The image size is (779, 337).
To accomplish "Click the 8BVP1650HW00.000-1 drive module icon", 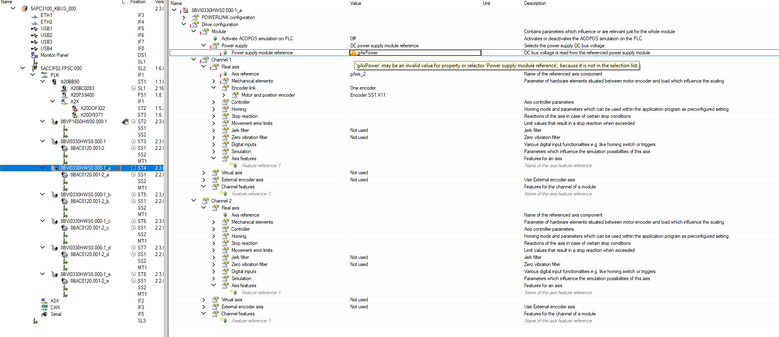I will pos(54,122).
